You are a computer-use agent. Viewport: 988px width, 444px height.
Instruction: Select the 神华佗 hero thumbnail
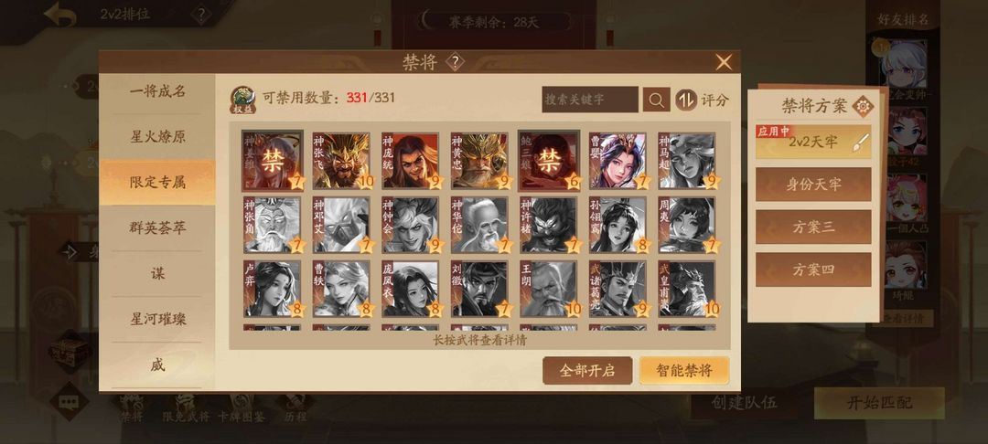pos(478,225)
